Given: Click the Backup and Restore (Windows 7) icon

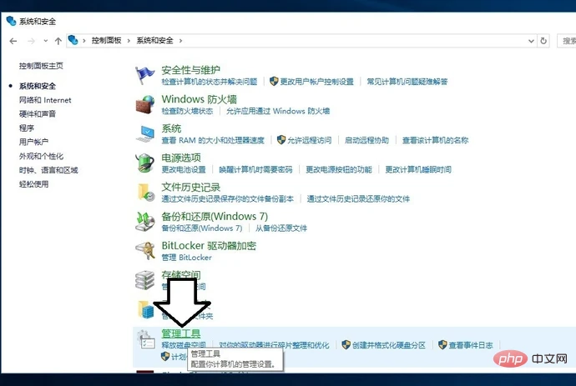Looking at the screenshot, I should 145,222.
